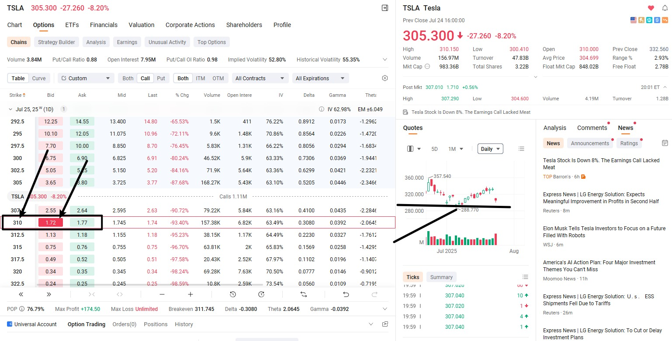Click the news document icon beside Tesla headline ticker
Image resolution: width=672 pixels, height=341 pixels.
click(406, 112)
